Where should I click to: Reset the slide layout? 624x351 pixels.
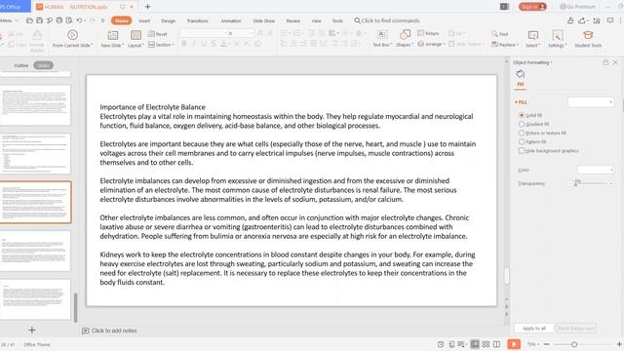(158, 34)
